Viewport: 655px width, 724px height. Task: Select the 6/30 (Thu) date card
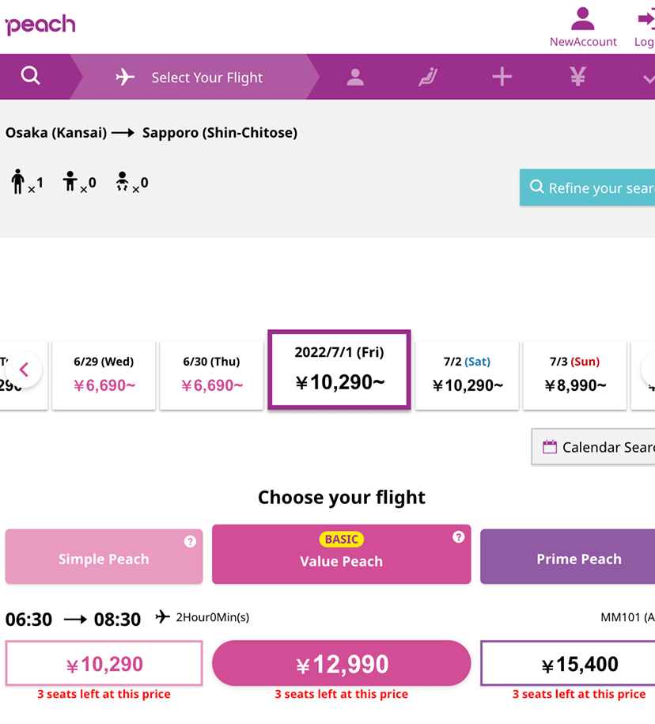[x=211, y=375]
